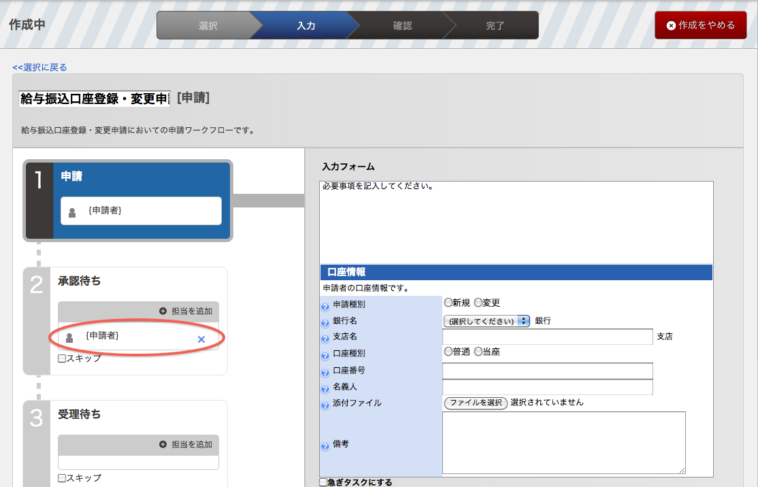This screenshot has height=487, width=758.
Task: Click the 備考 text area
Action: coord(563,443)
